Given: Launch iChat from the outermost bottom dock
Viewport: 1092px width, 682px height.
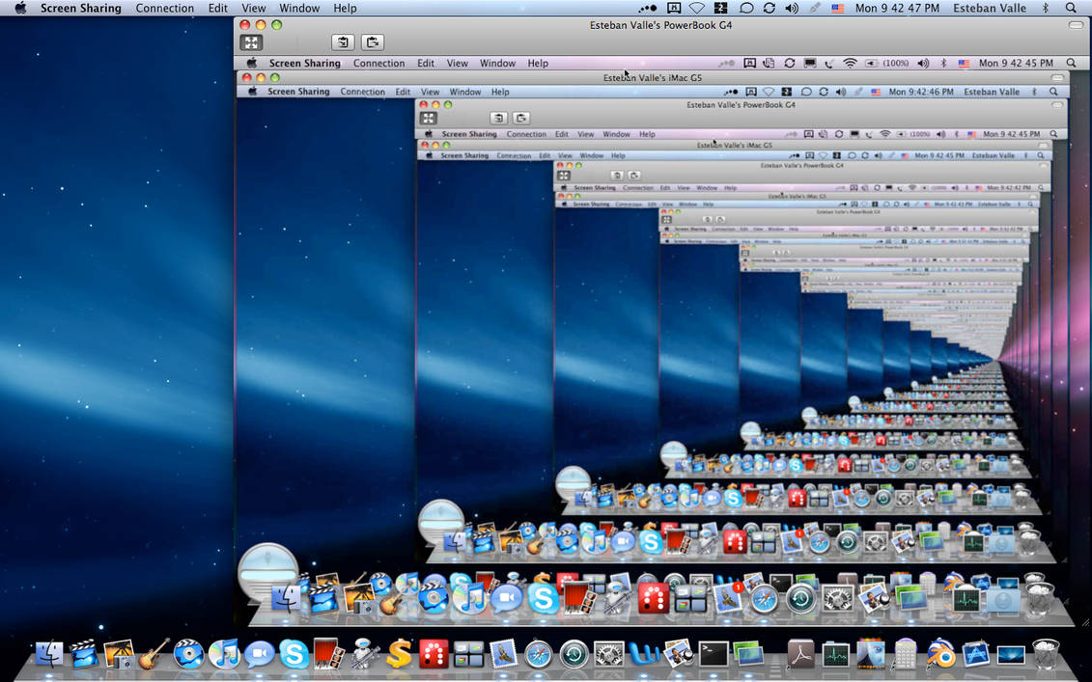Looking at the screenshot, I should pyautogui.click(x=259, y=654).
